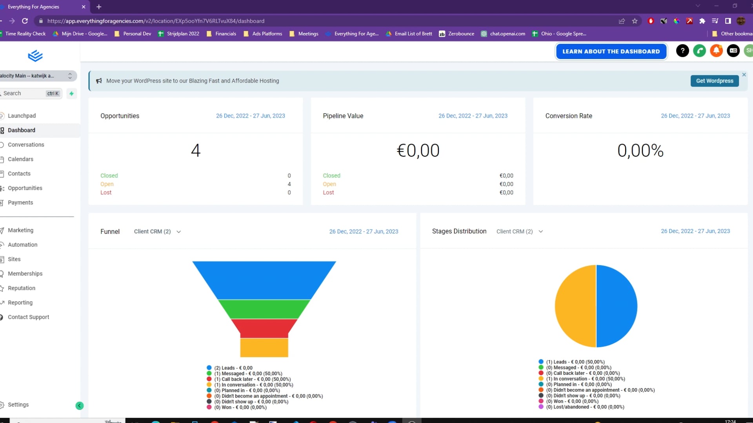Image resolution: width=753 pixels, height=423 pixels.
Task: Open the orange notifications bell
Action: point(716,51)
